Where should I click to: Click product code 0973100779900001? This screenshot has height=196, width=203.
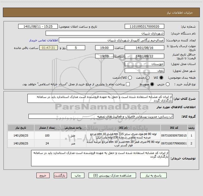(x=174, y=143)
